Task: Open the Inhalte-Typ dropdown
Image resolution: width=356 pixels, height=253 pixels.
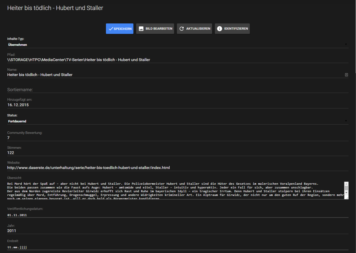Action: pyautogui.click(x=178, y=45)
